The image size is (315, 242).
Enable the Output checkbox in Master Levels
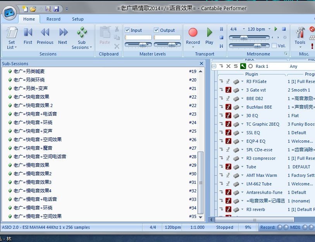click(157, 30)
